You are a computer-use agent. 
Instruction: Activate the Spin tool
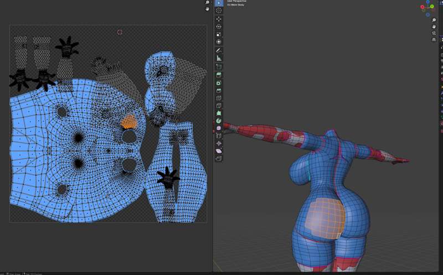[x=219, y=121]
